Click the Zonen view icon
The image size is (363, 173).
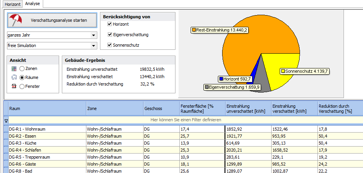[x=14, y=69]
